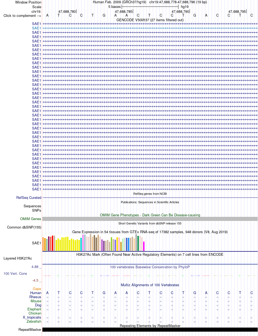Viewport: 258px width, 336px height.
Task: Click the orange Gaps label
Action: coord(37,289)
